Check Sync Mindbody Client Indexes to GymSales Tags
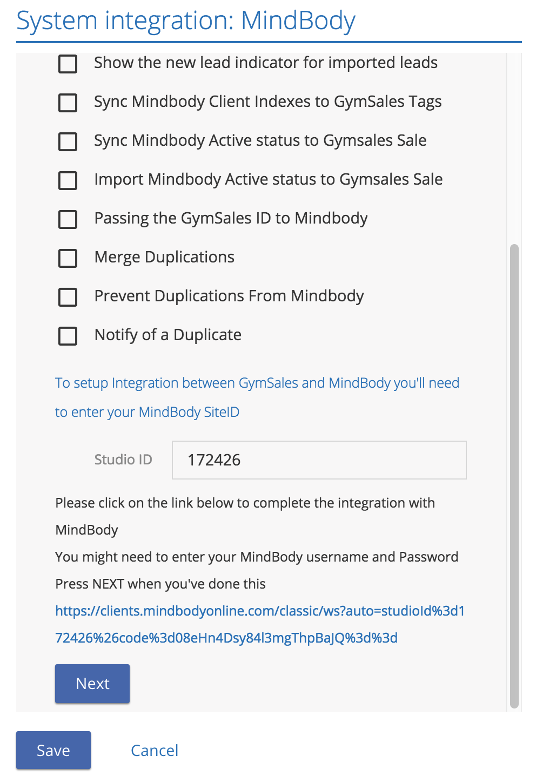536x783 pixels. point(68,103)
